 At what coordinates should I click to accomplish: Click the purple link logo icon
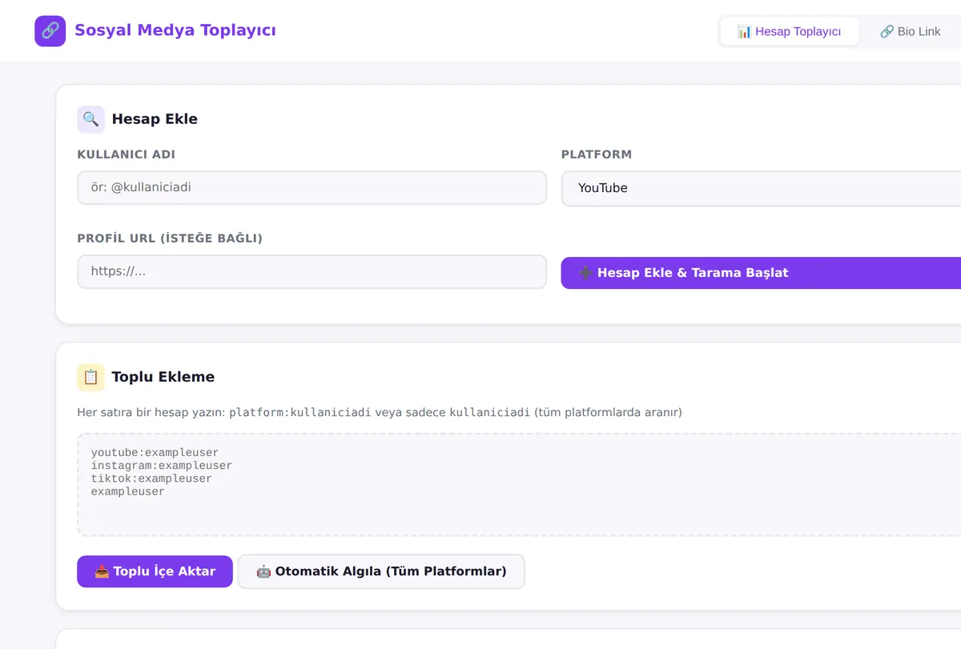[x=50, y=31]
